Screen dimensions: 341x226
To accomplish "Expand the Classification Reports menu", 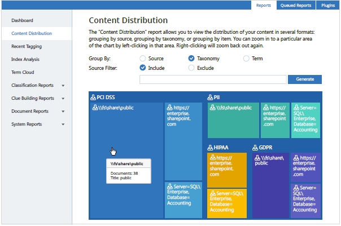I will tap(63, 86).
